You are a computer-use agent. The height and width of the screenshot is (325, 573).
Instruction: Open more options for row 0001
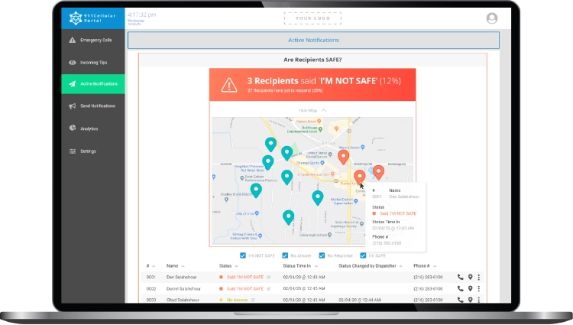click(x=479, y=277)
